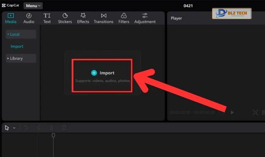Select the arrow pointer tool

click(x=7, y=128)
